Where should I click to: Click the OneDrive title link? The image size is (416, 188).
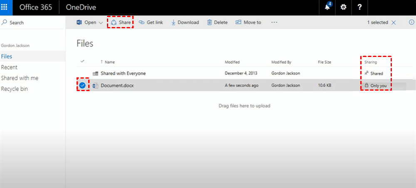81,7
